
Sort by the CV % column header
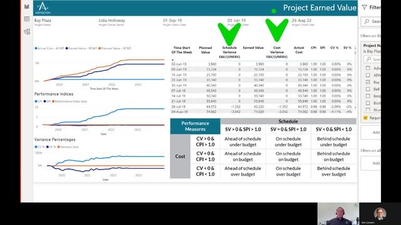click(x=334, y=47)
